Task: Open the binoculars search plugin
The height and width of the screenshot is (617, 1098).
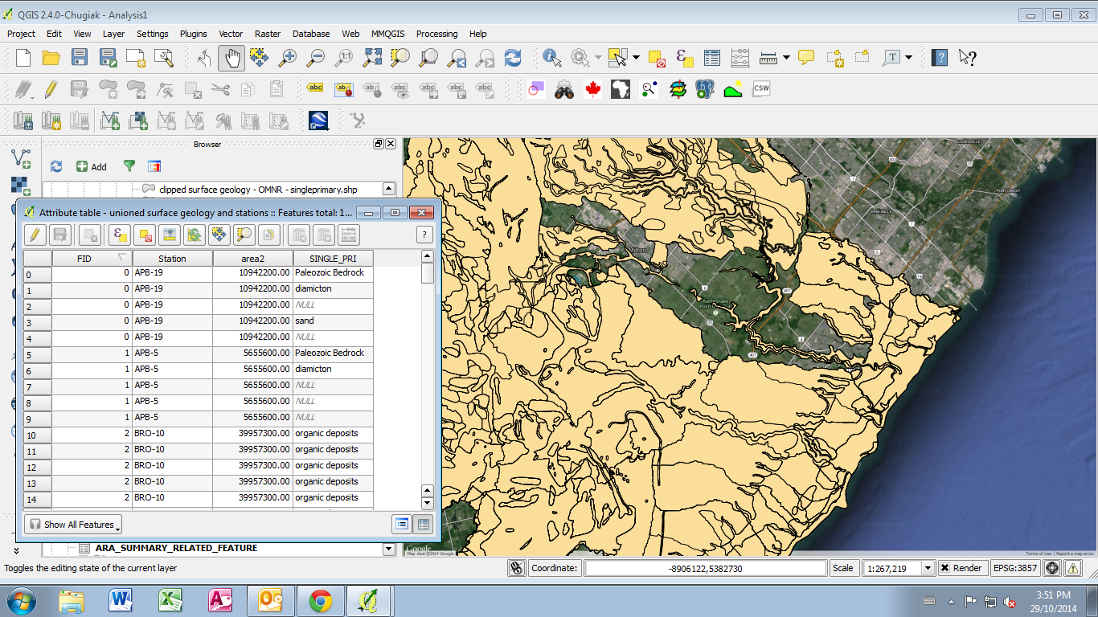Action: [564, 89]
